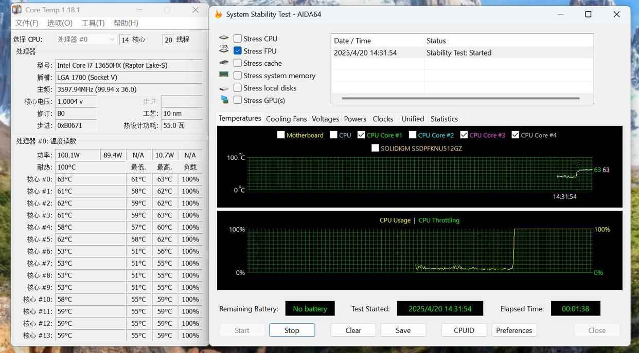Click the monitor icon beside Stress GPU(s)
This screenshot has height=353, width=639.
(x=224, y=100)
